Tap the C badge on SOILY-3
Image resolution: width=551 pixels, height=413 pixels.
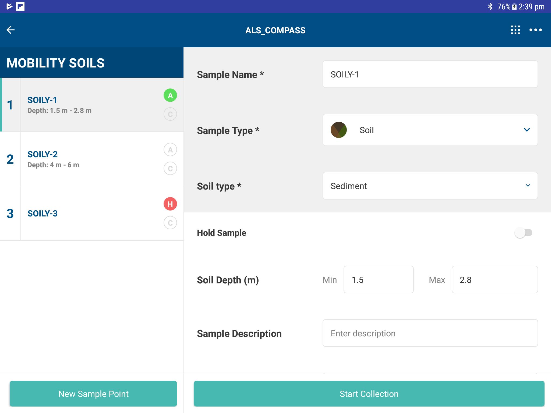[170, 223]
